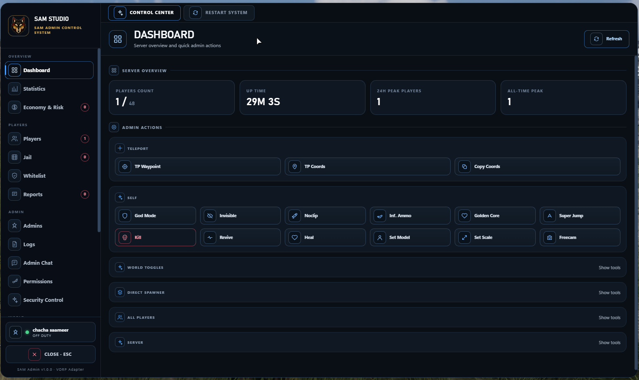Click the Server section icon
This screenshot has width=639, height=380.
[x=120, y=342]
